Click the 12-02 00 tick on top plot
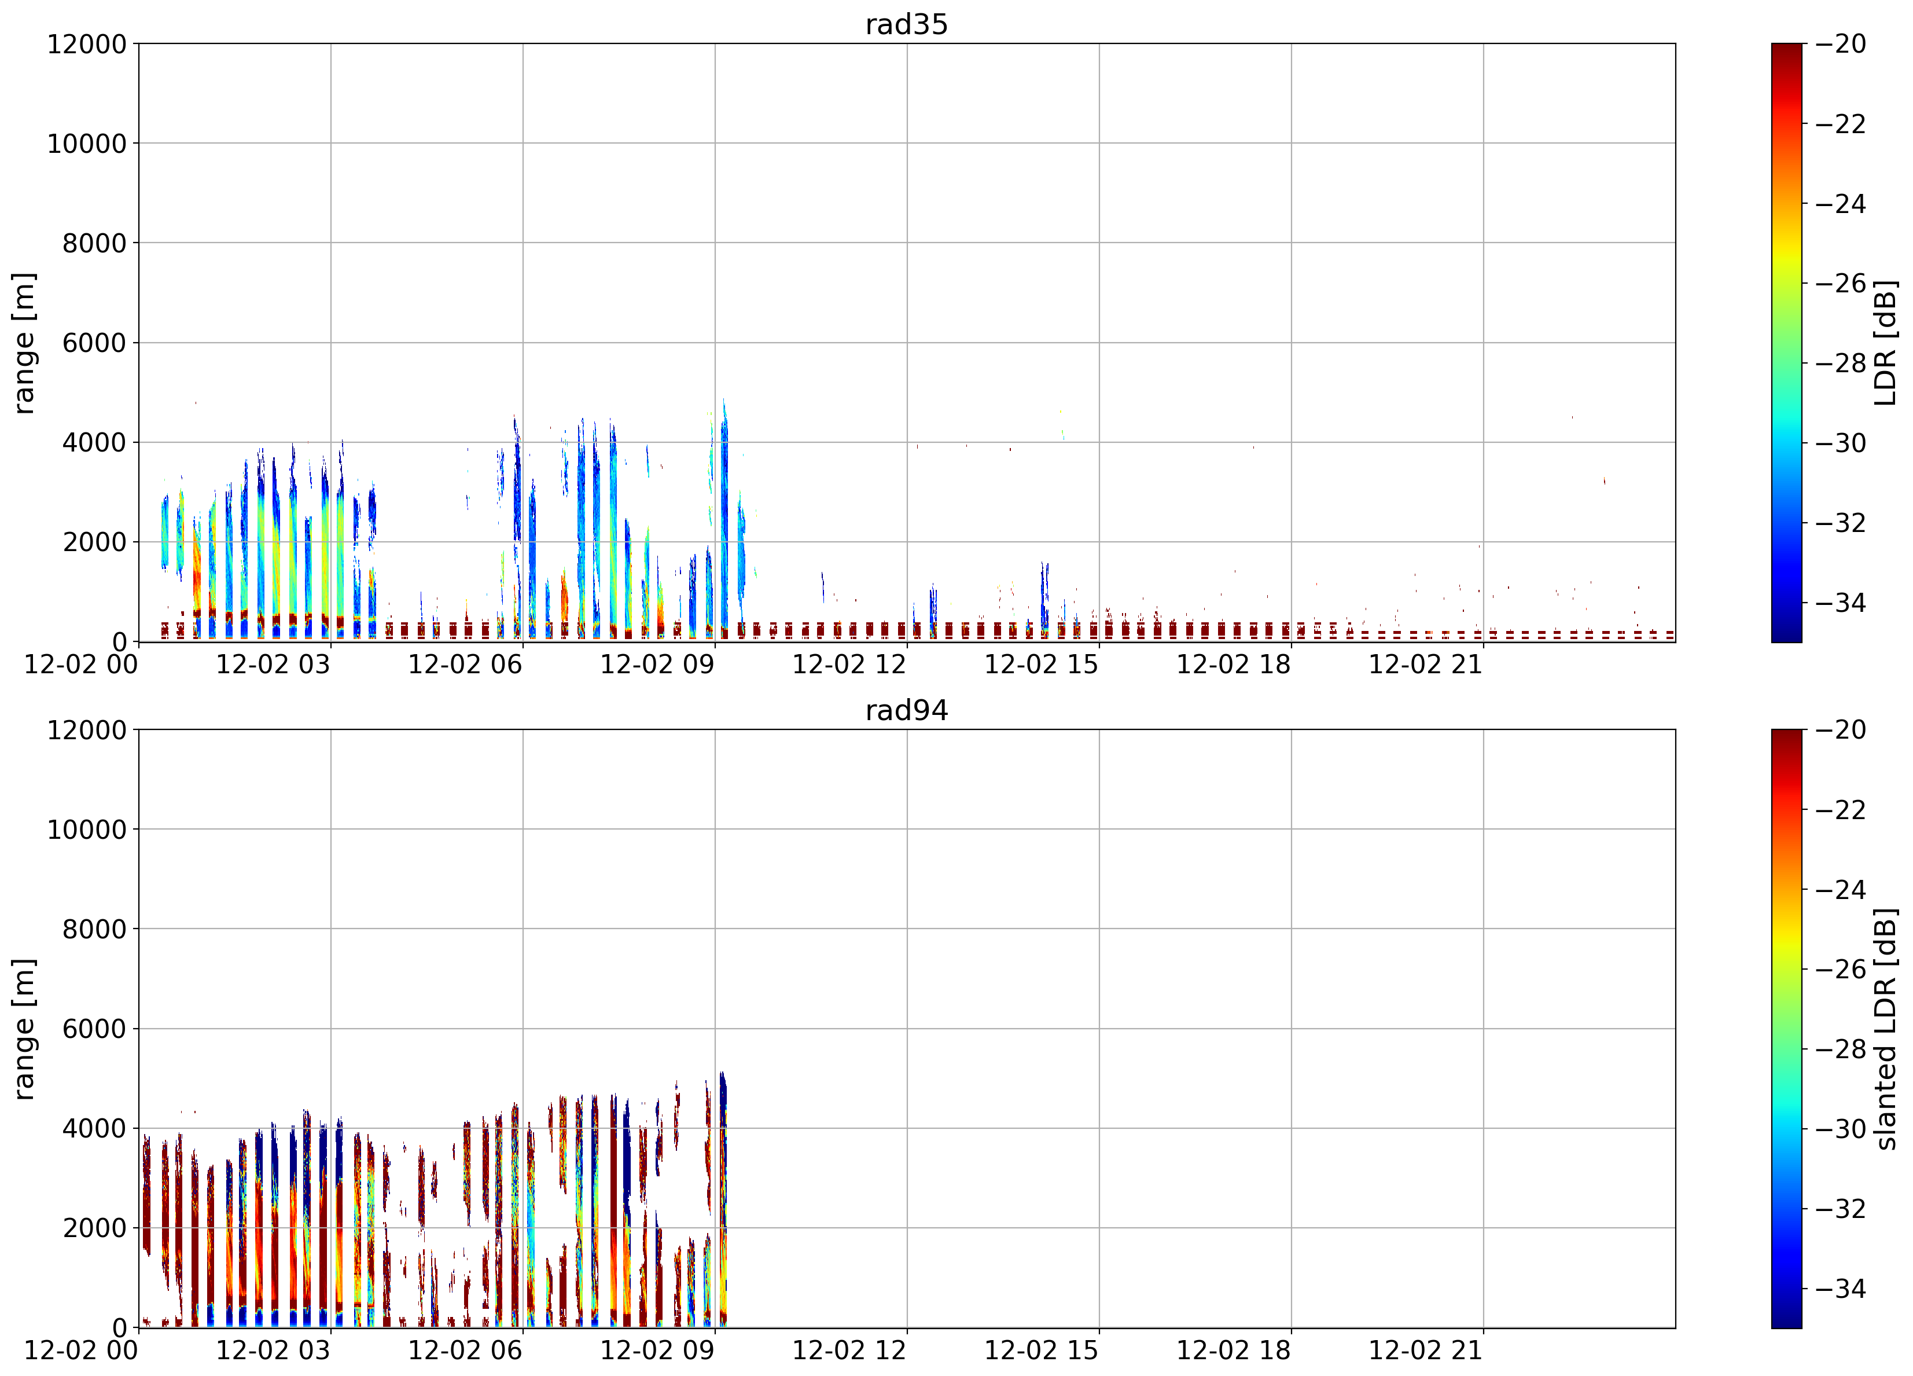This screenshot has width=1913, height=1376. point(81,665)
